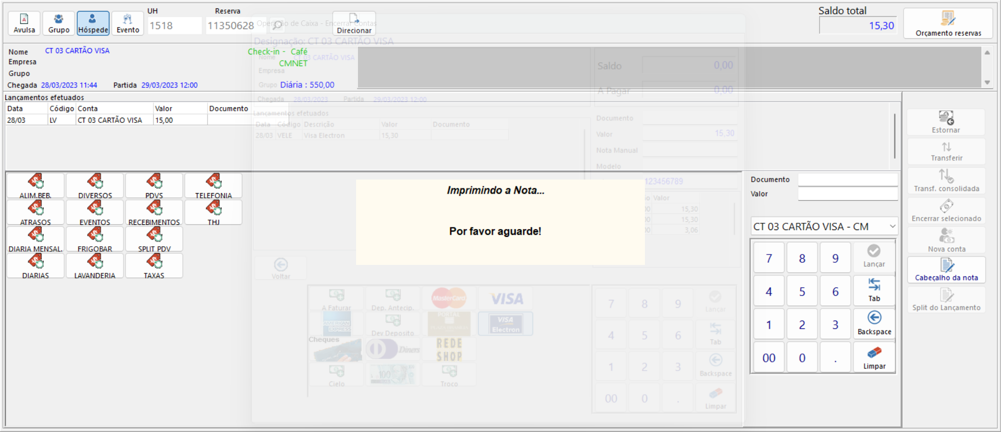Click the Valor column header in entries

coord(180,108)
